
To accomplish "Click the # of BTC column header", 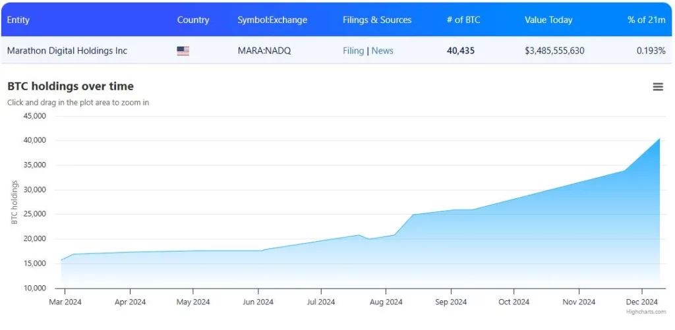I will tap(463, 20).
